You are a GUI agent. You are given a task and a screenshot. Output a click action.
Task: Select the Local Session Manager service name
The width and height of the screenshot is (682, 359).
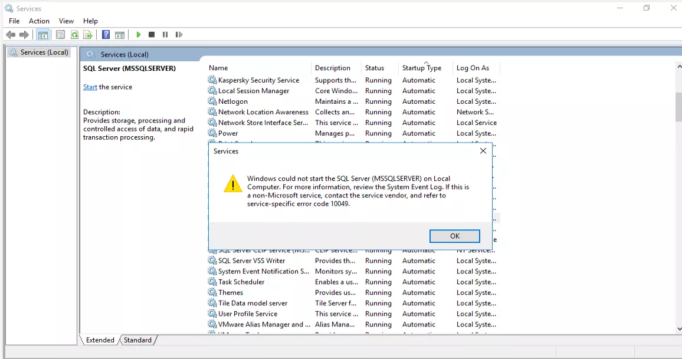click(x=254, y=91)
